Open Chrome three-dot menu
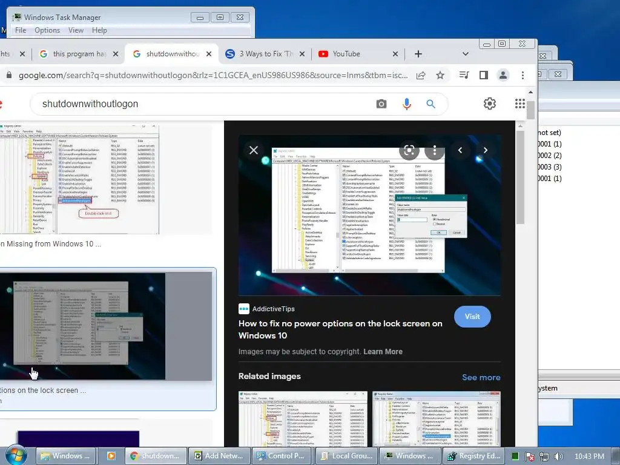The height and width of the screenshot is (465, 620). pyautogui.click(x=523, y=75)
